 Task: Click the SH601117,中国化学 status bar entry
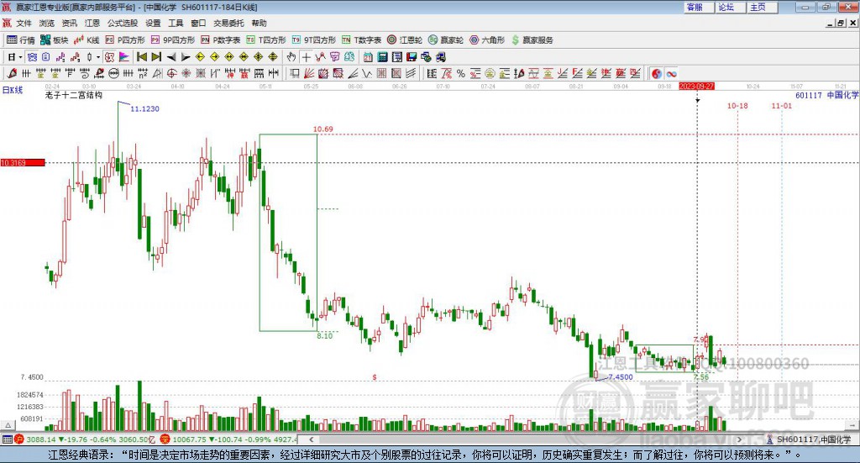(x=809, y=439)
